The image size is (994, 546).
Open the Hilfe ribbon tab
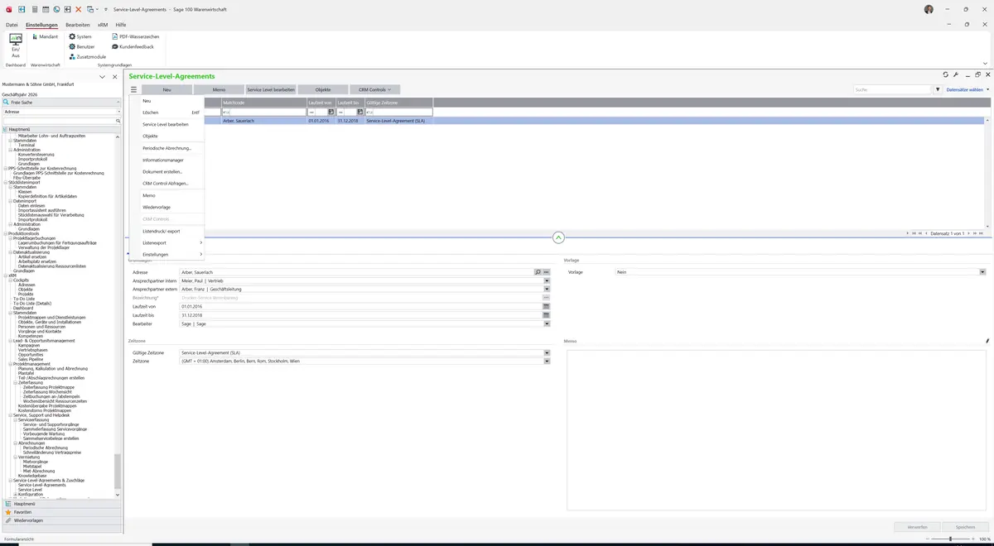[x=121, y=25]
